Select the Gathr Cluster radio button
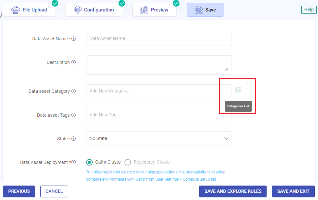 89,162
